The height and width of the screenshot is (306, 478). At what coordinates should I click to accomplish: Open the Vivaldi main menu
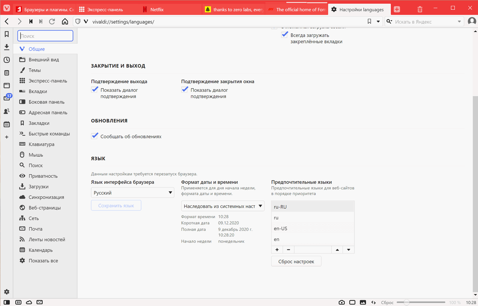[7, 8]
